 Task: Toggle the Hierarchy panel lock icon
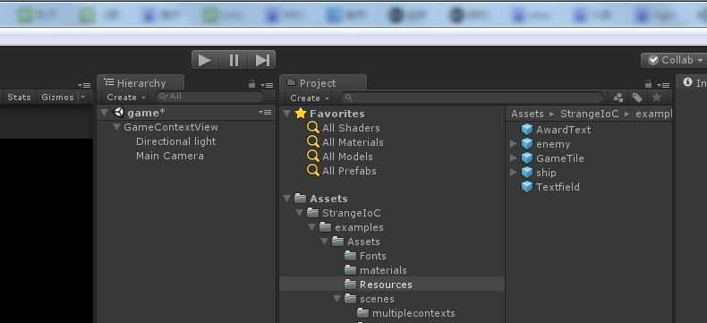(252, 84)
